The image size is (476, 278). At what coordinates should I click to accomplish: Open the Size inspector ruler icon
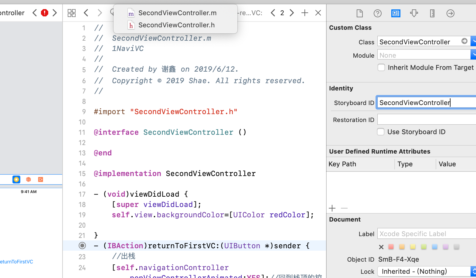(432, 13)
